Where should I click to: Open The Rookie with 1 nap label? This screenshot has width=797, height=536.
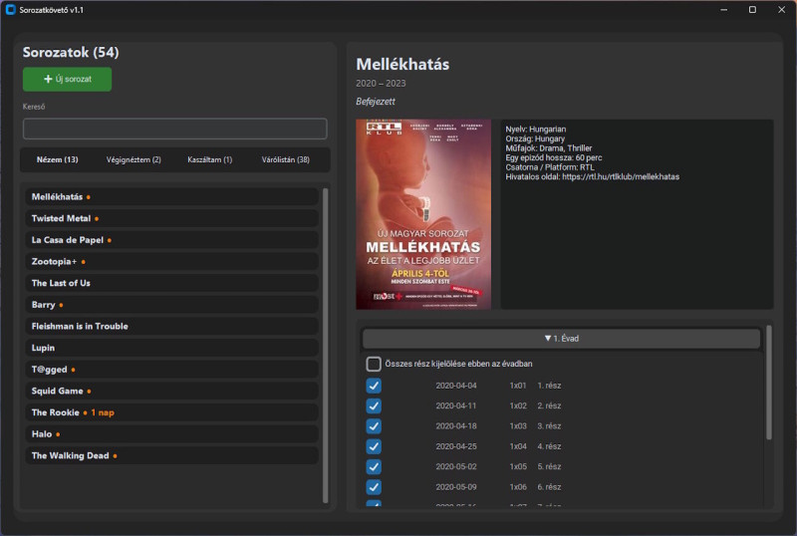171,412
